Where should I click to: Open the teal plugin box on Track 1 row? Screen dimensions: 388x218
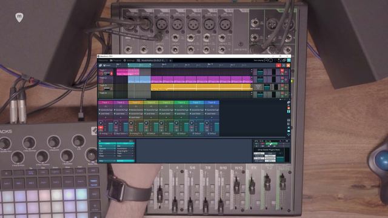(x=260, y=72)
